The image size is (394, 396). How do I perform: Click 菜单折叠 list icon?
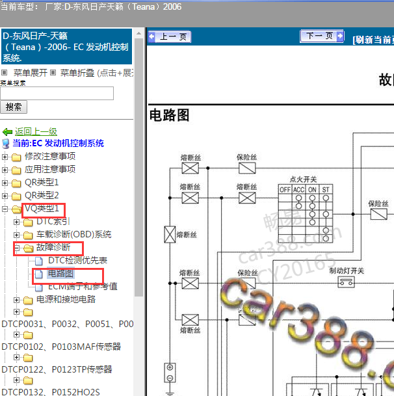click(53, 73)
